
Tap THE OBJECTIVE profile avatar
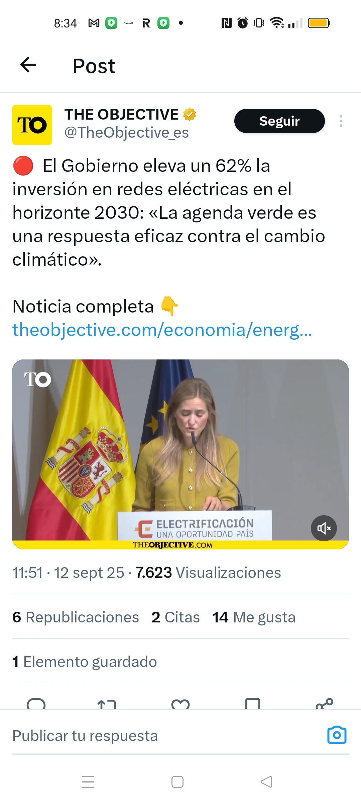[32, 125]
